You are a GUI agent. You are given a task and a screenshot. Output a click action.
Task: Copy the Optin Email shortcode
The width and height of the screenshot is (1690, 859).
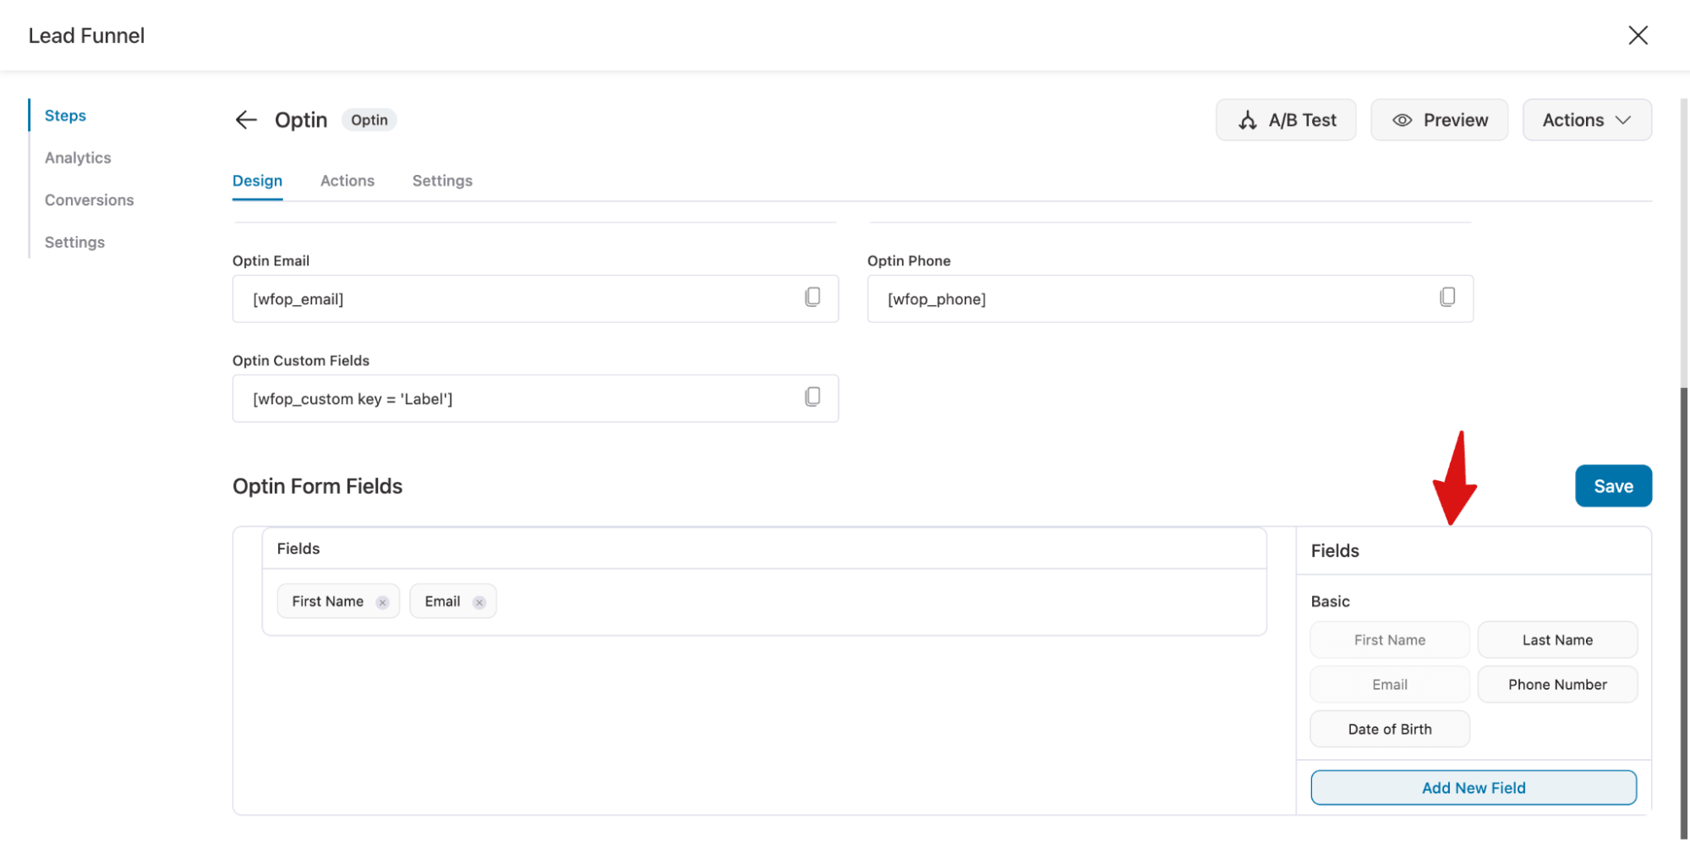coord(812,298)
